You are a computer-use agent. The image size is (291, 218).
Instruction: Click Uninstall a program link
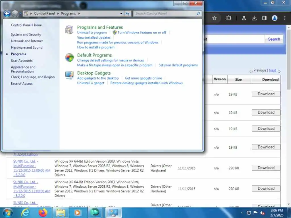[92, 32]
